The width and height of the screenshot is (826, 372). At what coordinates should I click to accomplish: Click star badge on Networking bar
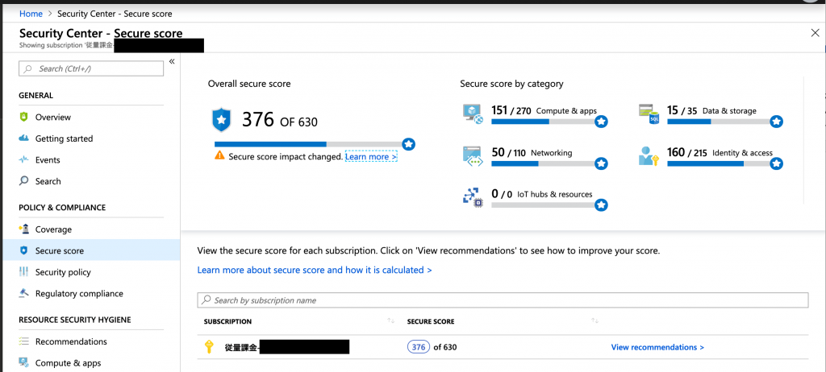(601, 163)
